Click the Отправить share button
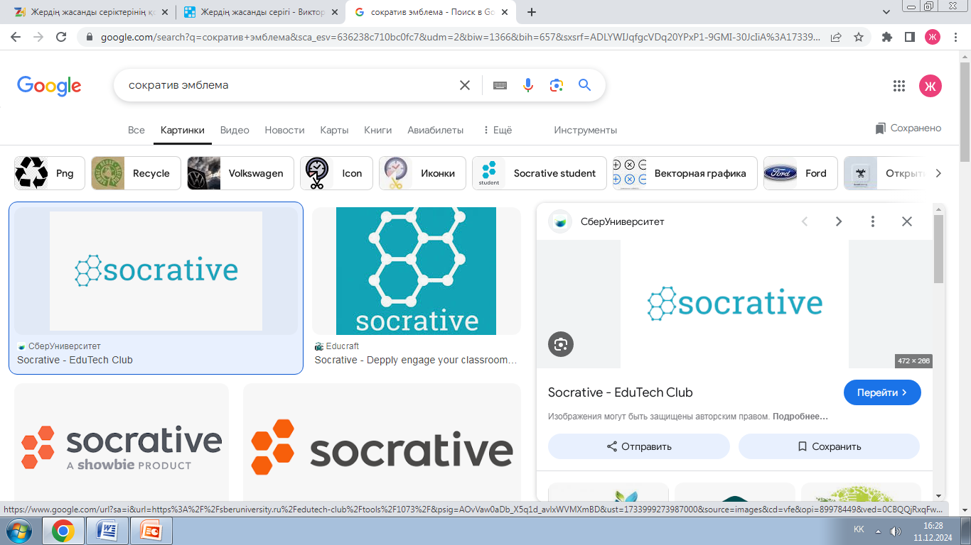 tap(639, 446)
